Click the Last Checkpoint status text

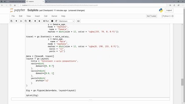point(53,10)
